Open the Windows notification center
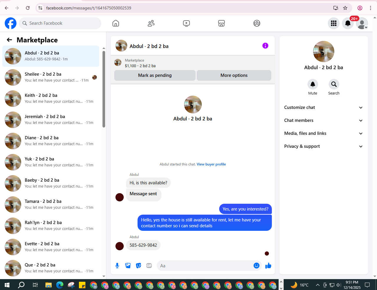The height and width of the screenshot is (290, 377). point(367,285)
